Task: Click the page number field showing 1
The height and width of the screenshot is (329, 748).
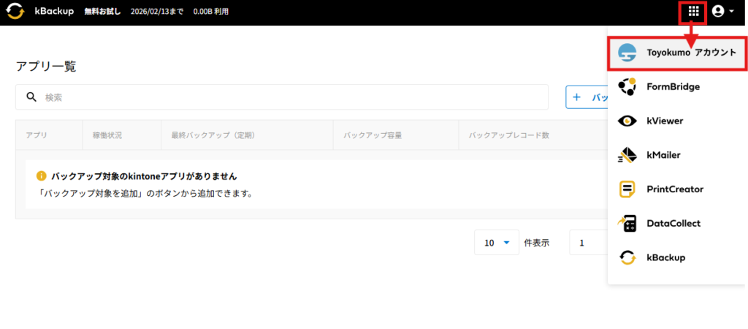Action: point(587,243)
